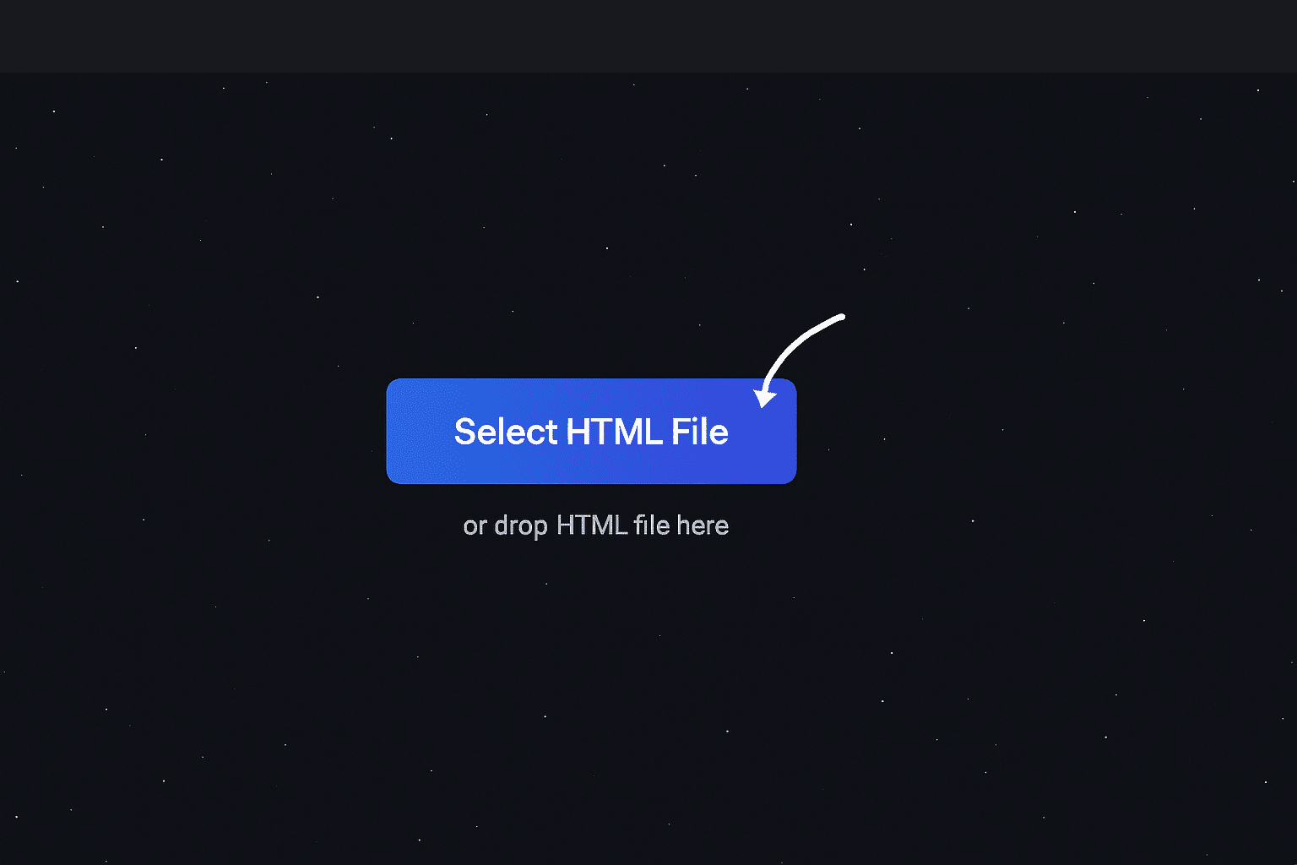Choose an HTML file using the blue button
The height and width of the screenshot is (865, 1297).
pyautogui.click(x=591, y=431)
